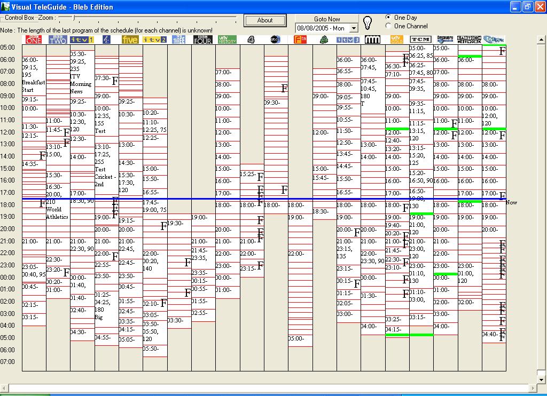
Task: Select the UKTV History channel logo
Action: (227, 39)
